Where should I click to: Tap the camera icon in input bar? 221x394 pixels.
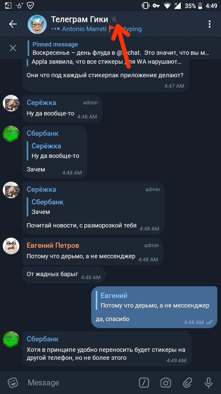coord(166,383)
